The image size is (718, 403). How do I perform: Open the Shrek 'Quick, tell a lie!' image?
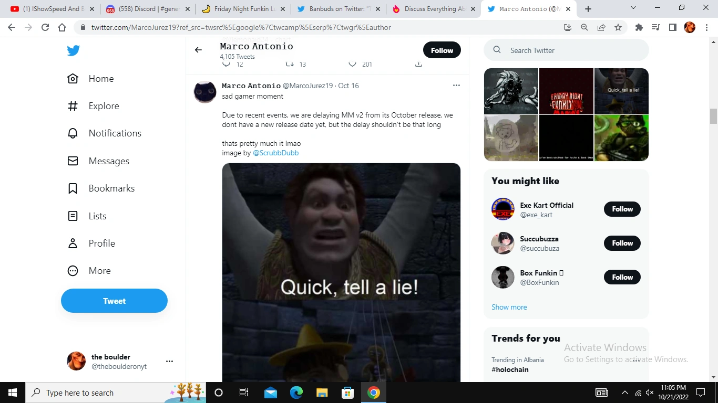point(341,272)
